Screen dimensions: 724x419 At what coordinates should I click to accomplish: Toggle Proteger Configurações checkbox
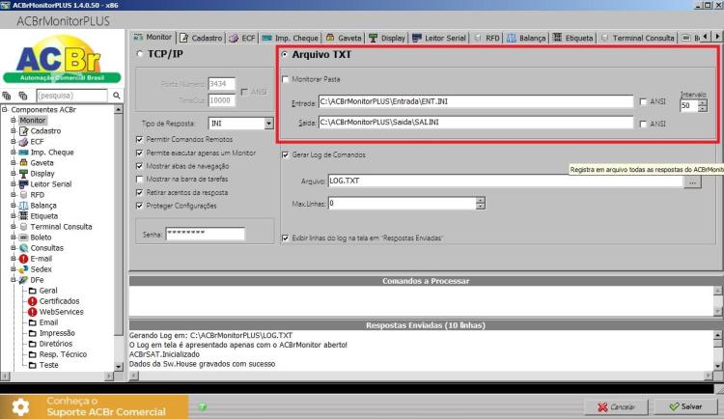(x=139, y=206)
